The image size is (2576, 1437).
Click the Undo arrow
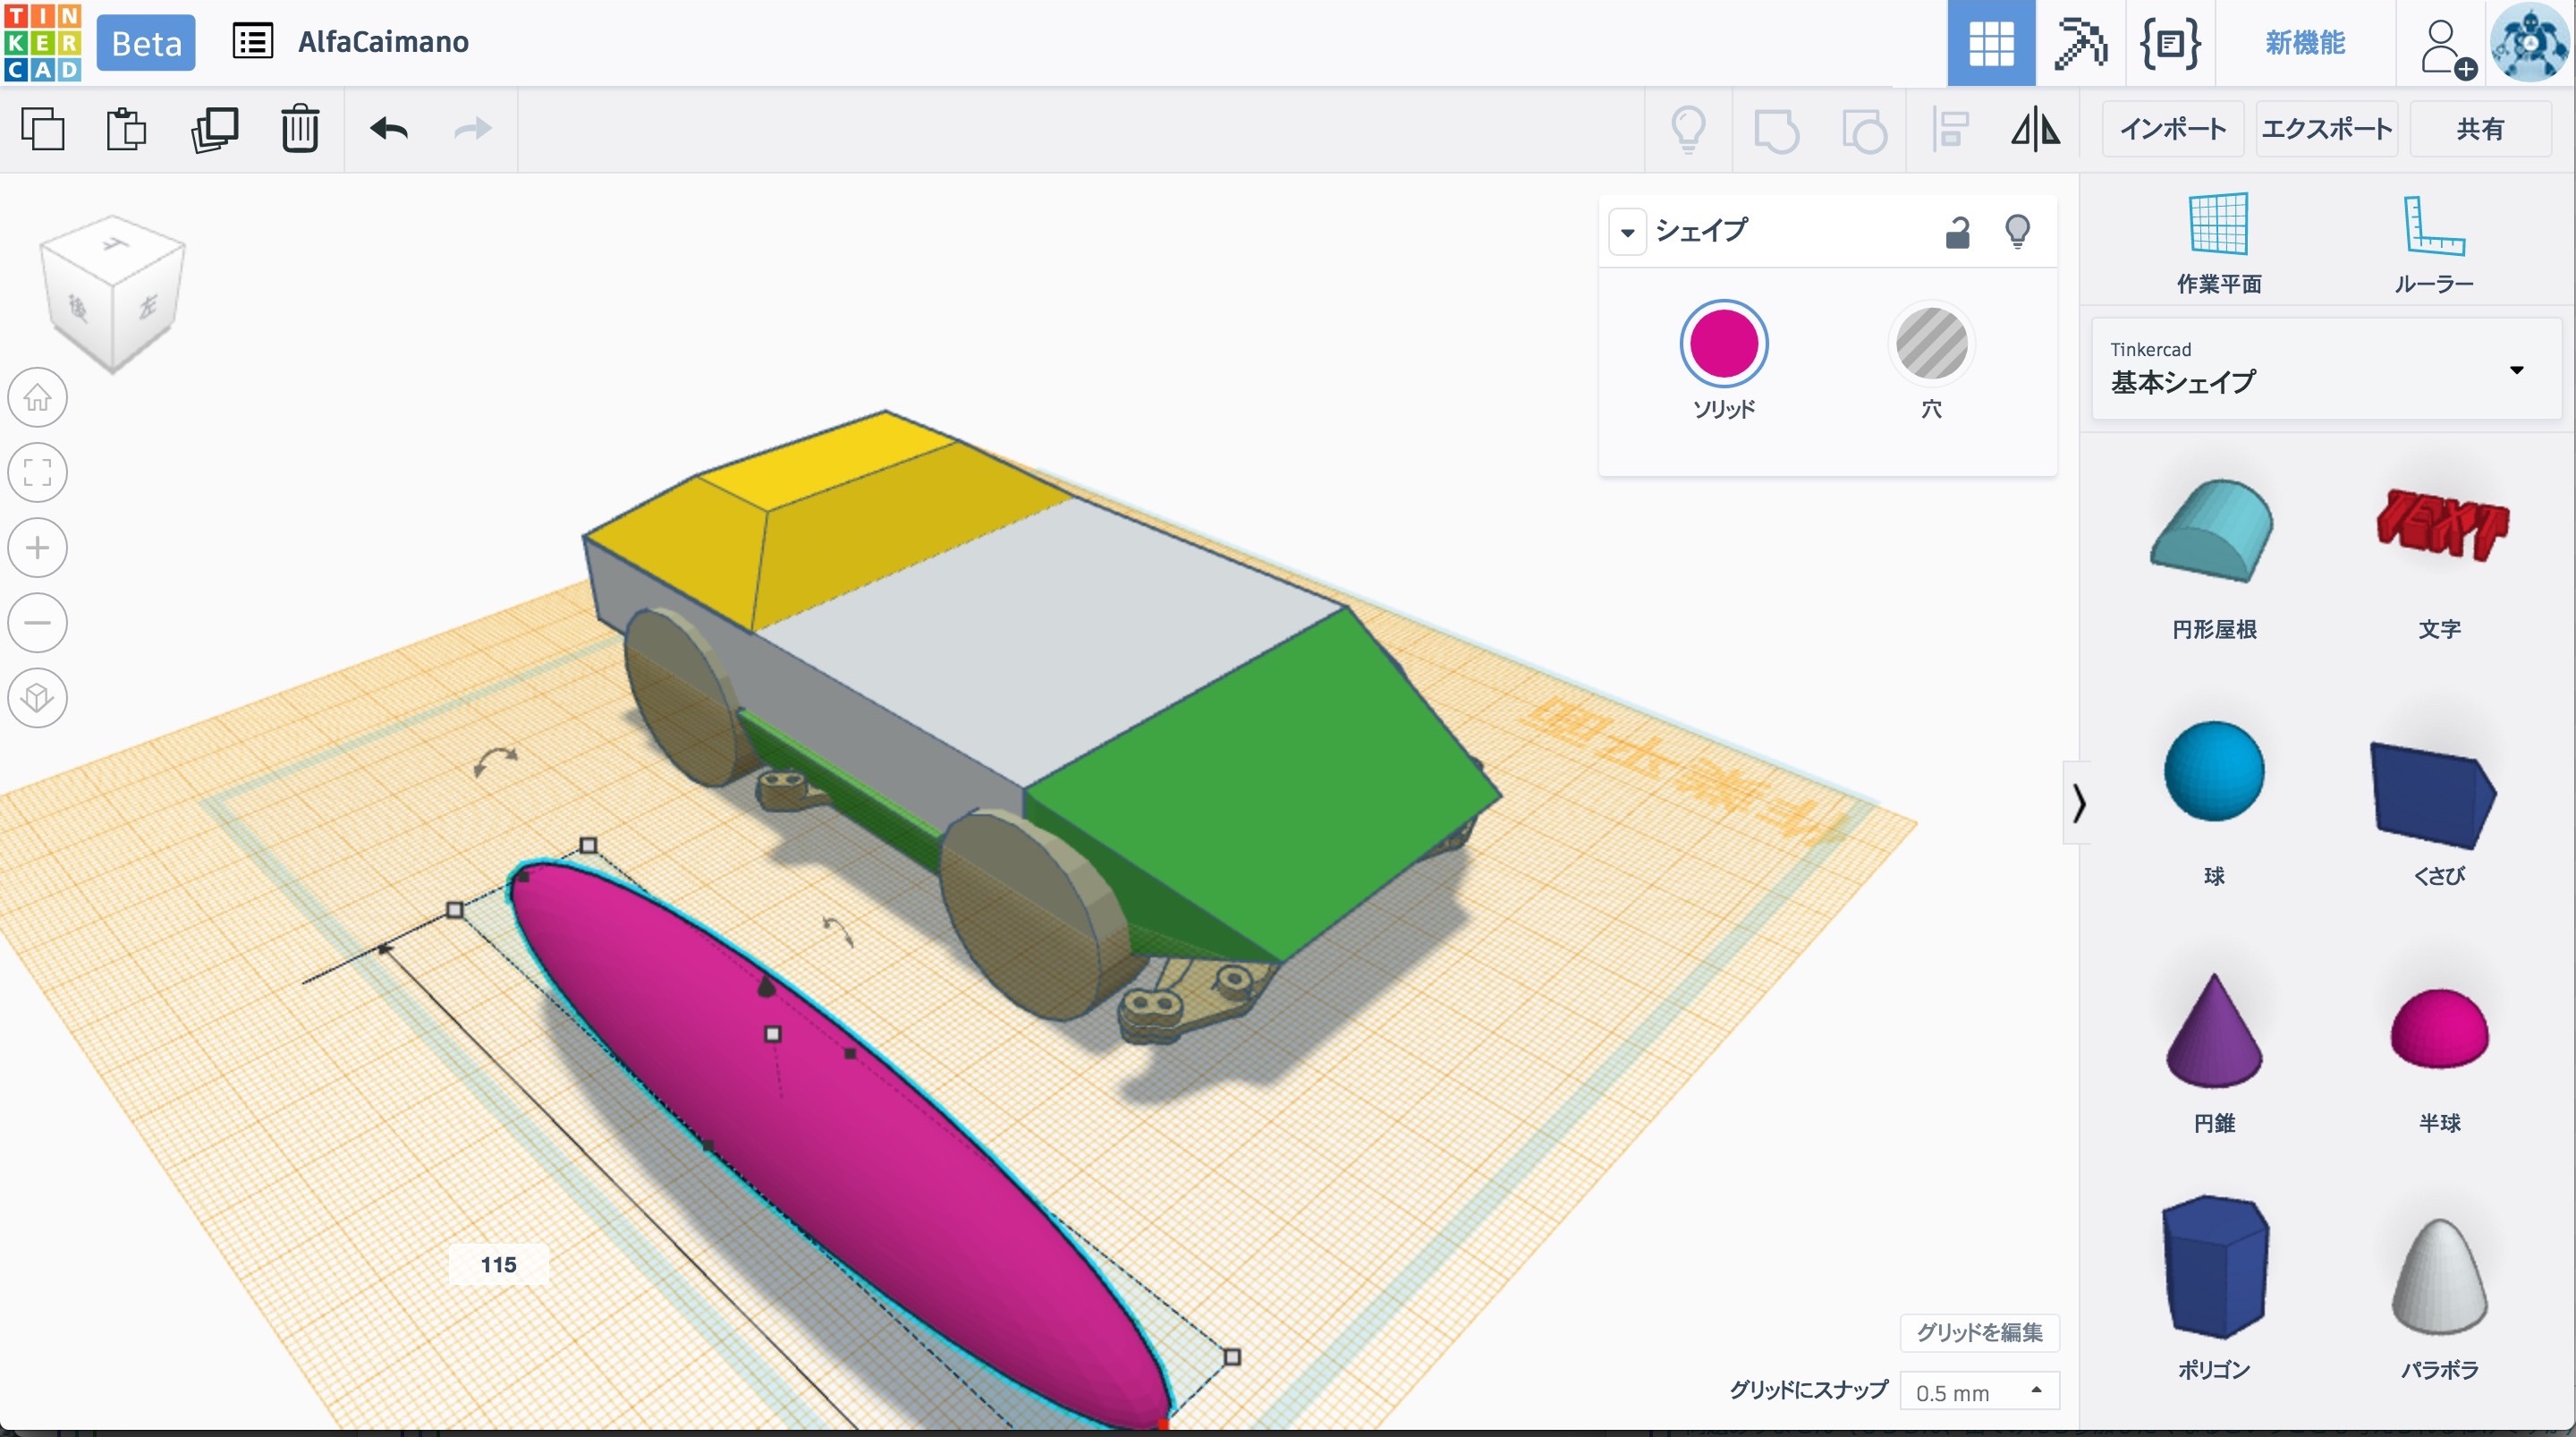coord(389,129)
